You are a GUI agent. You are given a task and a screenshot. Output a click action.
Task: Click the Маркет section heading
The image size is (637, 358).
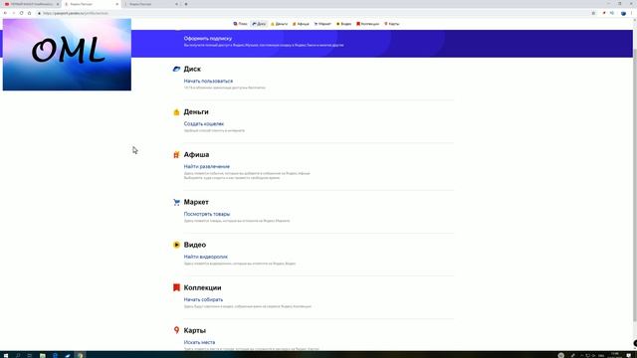(196, 202)
